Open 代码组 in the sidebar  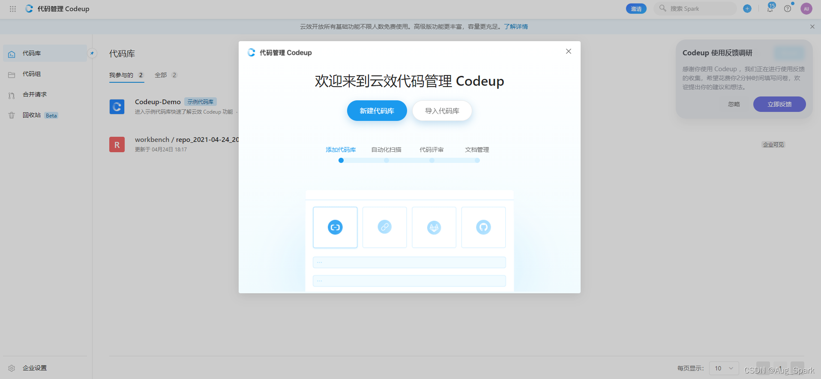[45, 74]
